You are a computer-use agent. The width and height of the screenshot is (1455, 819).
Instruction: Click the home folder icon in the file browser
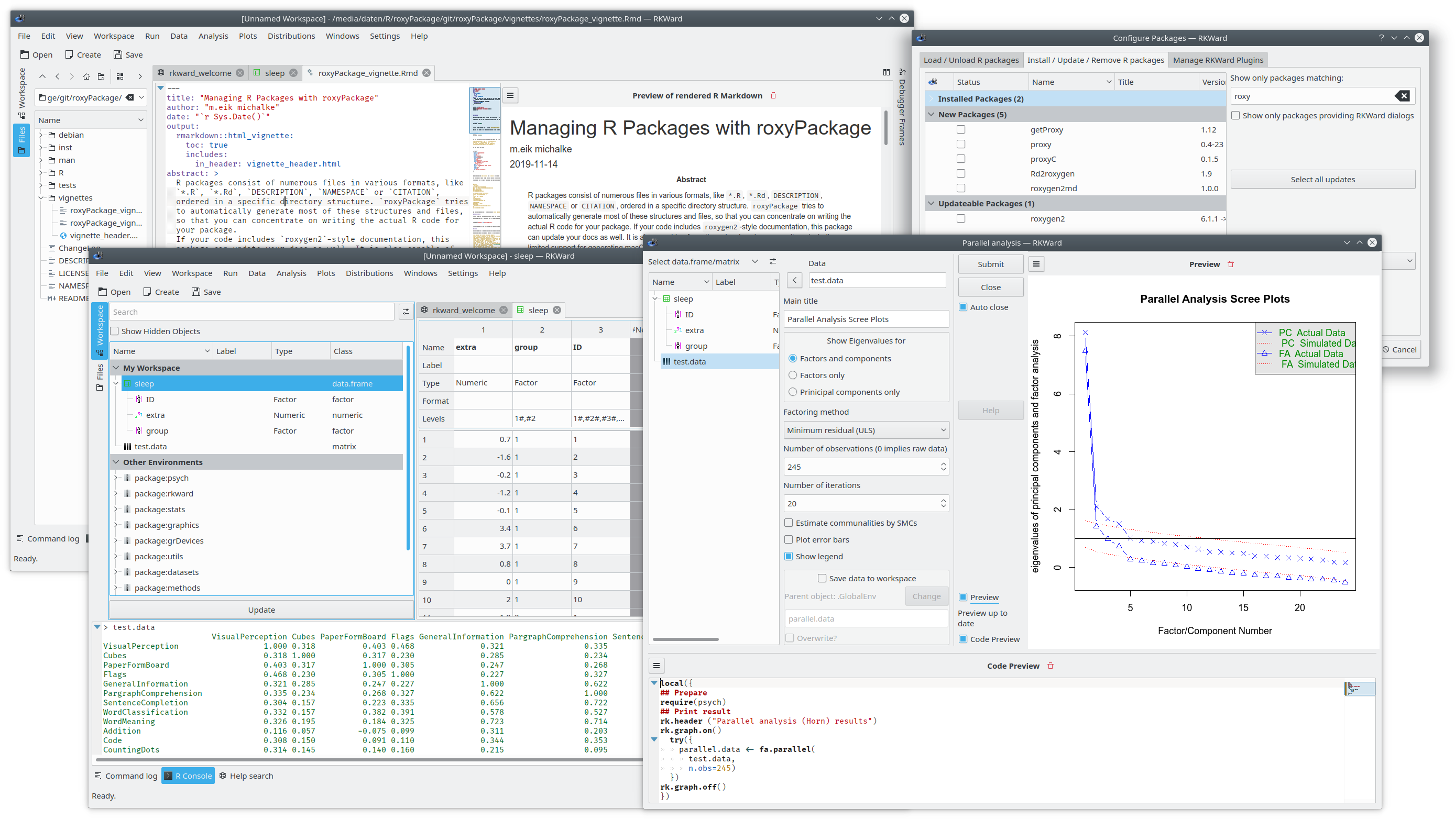click(x=86, y=77)
